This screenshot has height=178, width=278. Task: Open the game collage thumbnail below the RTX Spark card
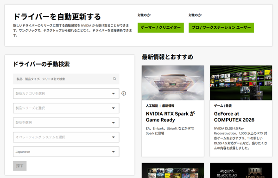coord(173,171)
